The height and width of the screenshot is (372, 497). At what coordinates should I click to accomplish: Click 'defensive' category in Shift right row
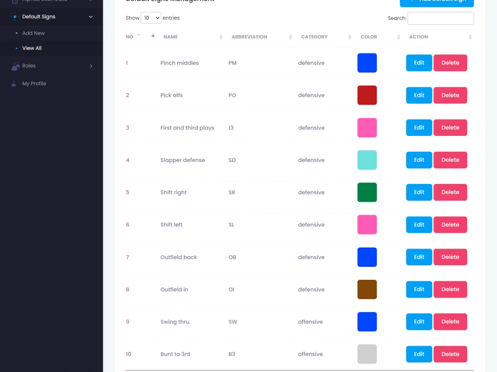point(311,192)
